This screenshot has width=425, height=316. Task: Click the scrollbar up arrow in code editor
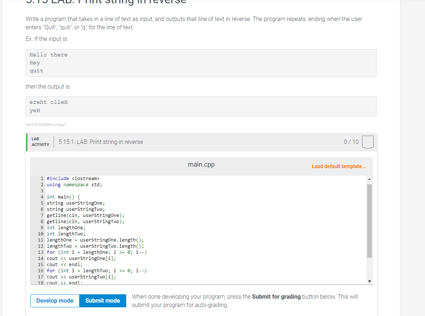(x=369, y=178)
